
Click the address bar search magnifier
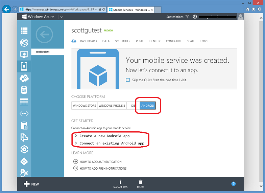point(92,9)
